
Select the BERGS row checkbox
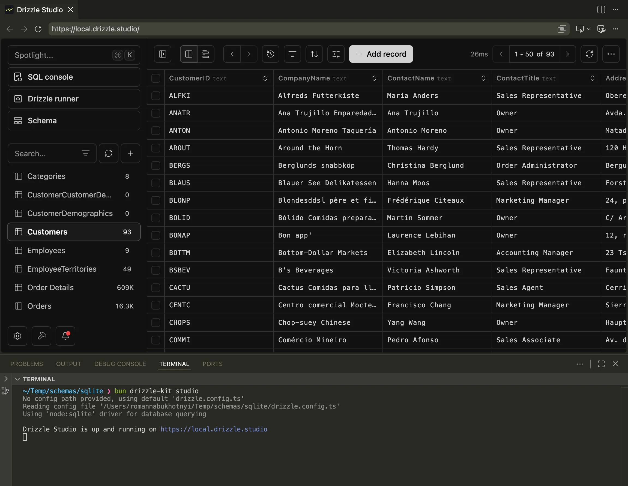(155, 166)
